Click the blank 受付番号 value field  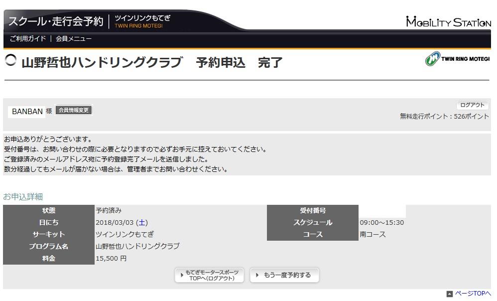[x=382, y=211]
